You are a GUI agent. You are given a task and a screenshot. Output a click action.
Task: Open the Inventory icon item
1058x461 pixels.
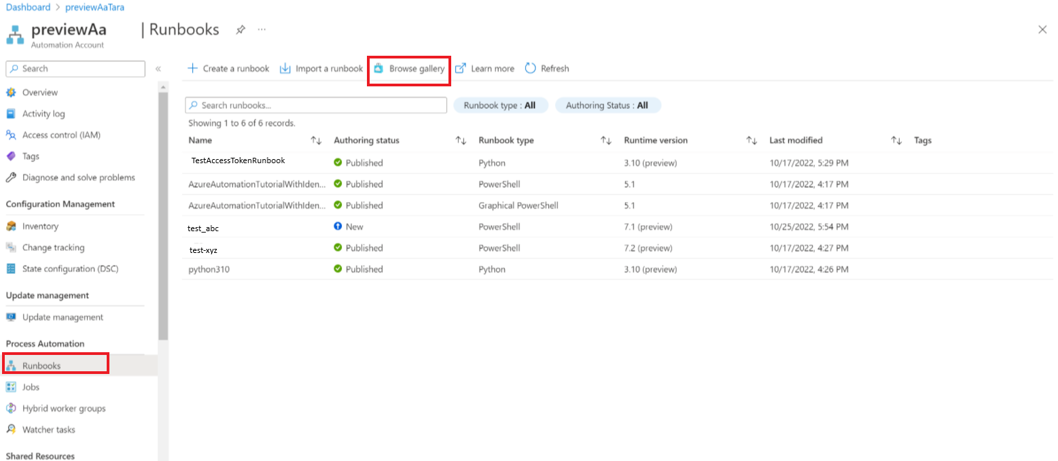click(11, 226)
